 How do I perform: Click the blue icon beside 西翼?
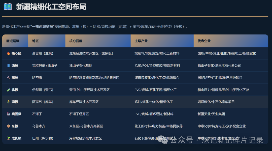coord(8,66)
